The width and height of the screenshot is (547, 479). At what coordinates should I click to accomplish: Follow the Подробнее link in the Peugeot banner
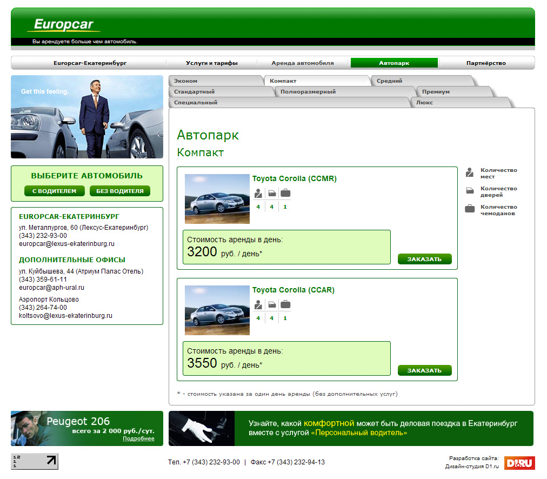point(138,438)
